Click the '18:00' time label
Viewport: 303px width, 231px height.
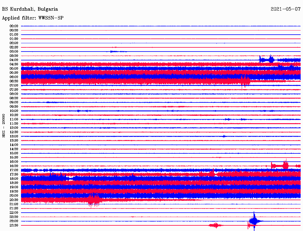14,179
